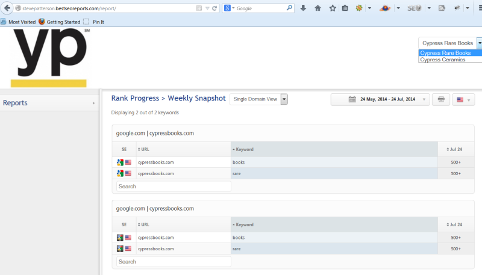Image resolution: width=482 pixels, height=275 pixels.
Task: Click the Google search box in toolbar
Action: pos(259,8)
